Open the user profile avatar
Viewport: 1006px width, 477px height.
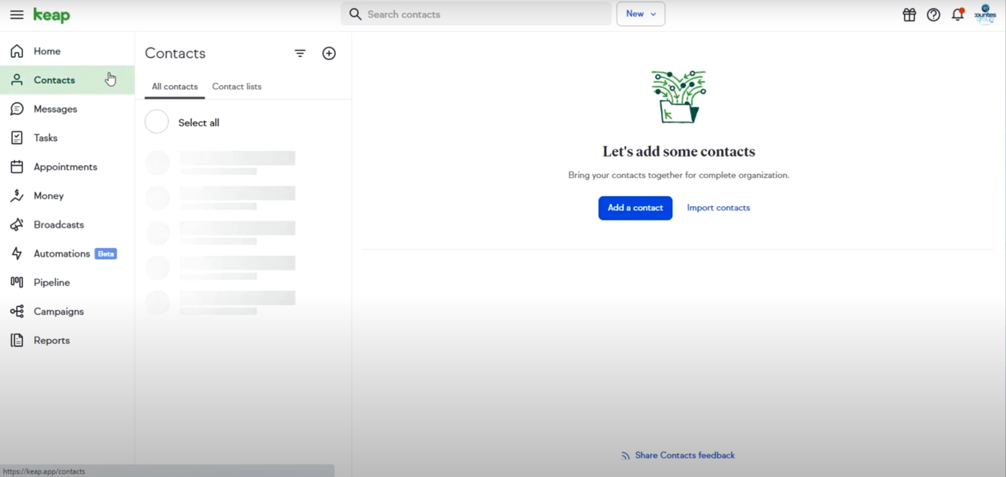click(985, 15)
